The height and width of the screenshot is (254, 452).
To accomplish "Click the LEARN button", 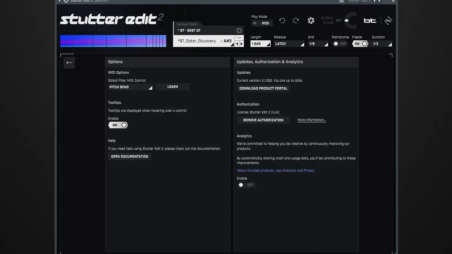I will coord(173,87).
